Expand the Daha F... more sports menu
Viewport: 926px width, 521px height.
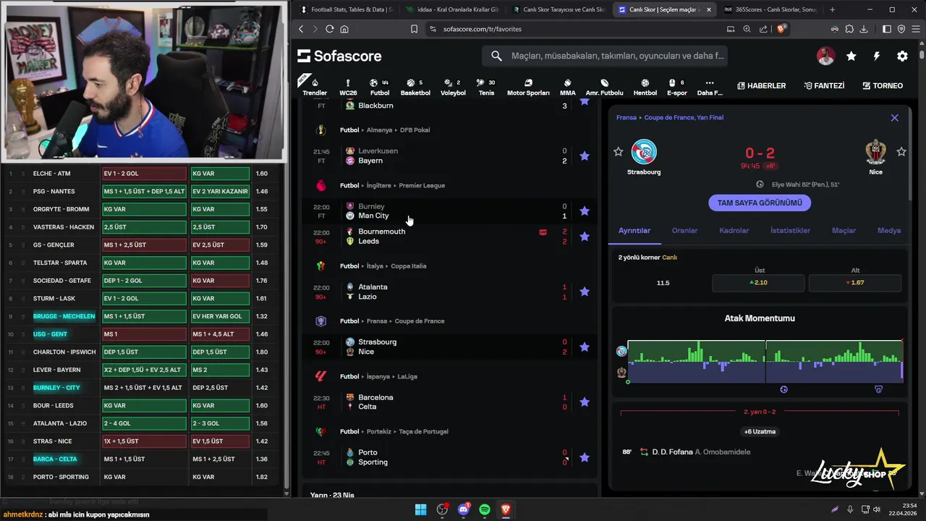click(710, 87)
